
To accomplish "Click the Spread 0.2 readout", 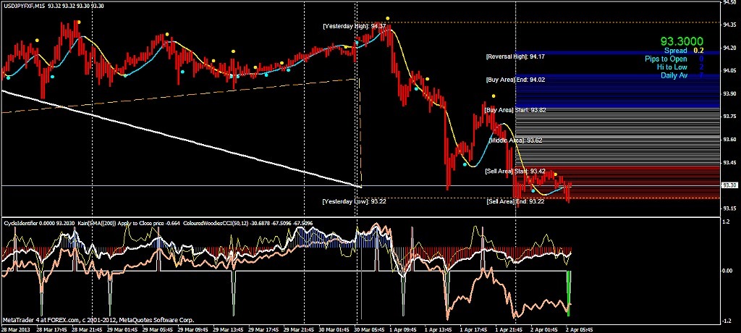I will pos(684,50).
